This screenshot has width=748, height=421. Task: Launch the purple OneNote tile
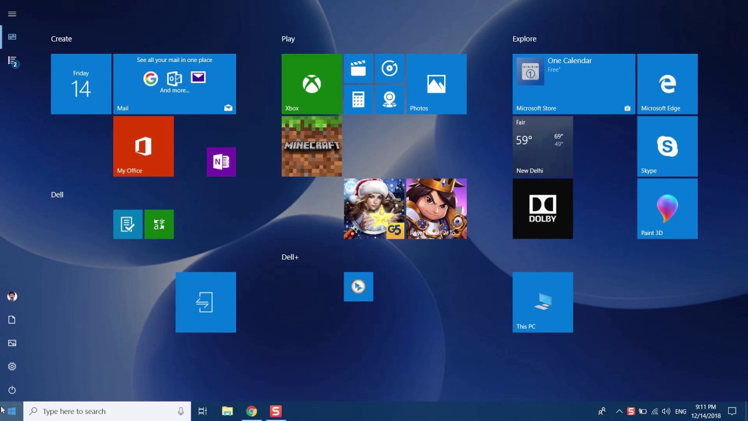point(221,162)
